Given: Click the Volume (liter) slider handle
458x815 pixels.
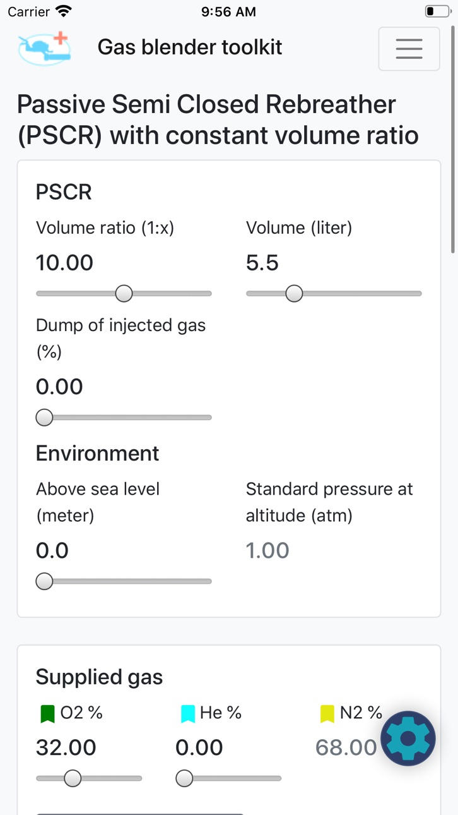Looking at the screenshot, I should coord(294,293).
